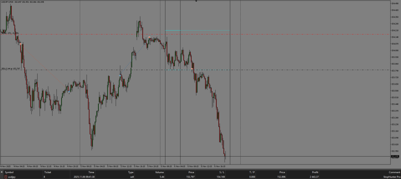401x179 pixels.
Task: Click the Comment column header
Action: coord(394,172)
